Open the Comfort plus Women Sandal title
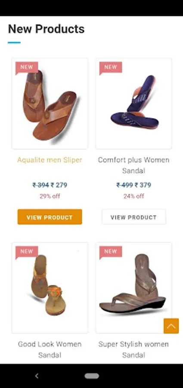 coord(134,165)
